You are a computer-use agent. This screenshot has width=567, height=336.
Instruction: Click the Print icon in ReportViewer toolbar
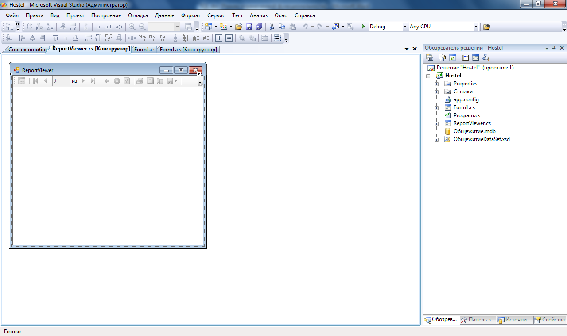pos(140,81)
